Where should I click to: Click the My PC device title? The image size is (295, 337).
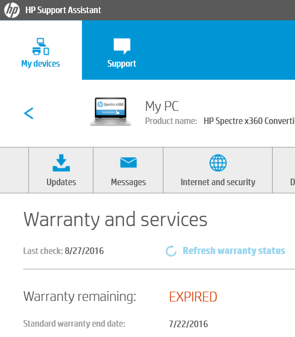[162, 106]
